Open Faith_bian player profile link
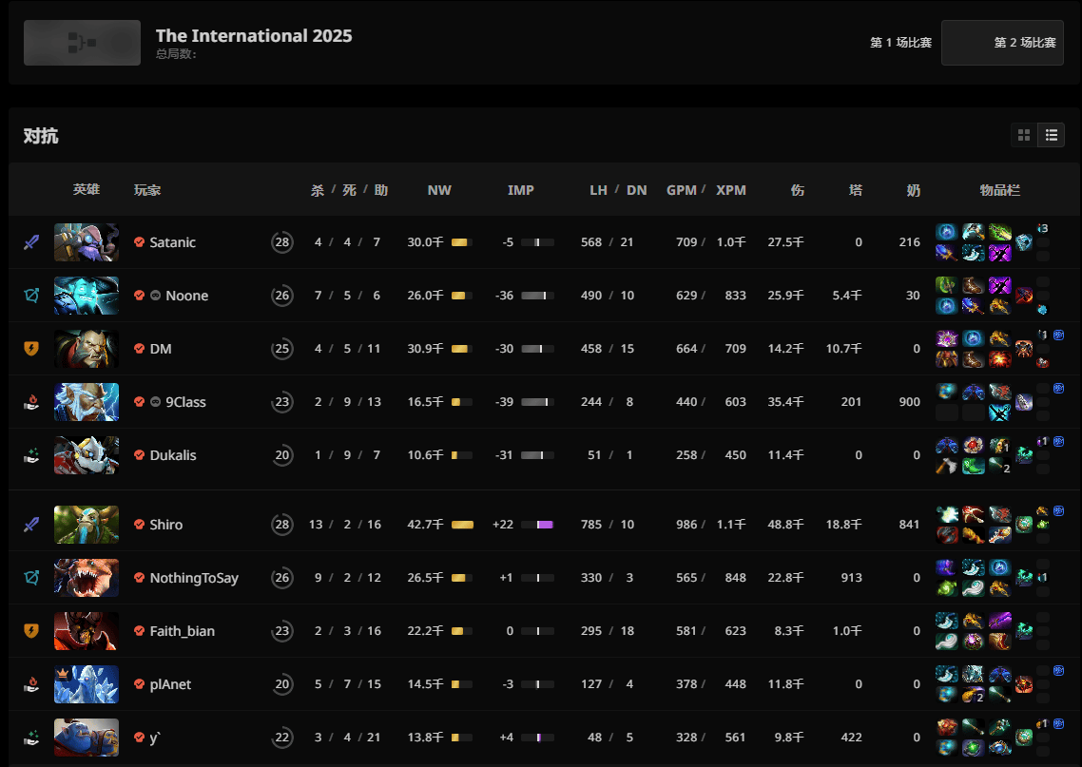This screenshot has height=767, width=1082. pyautogui.click(x=182, y=631)
